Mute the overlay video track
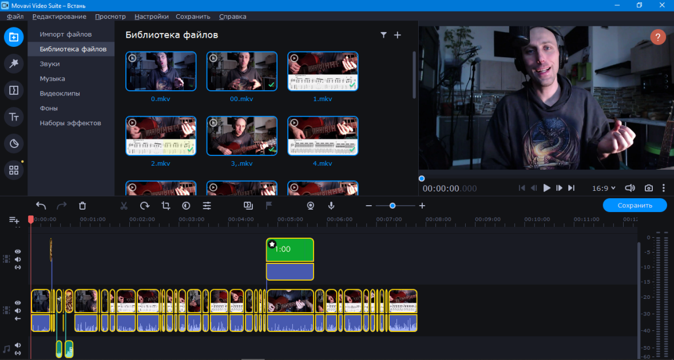Viewport: 674px width, 360px height. point(18,259)
